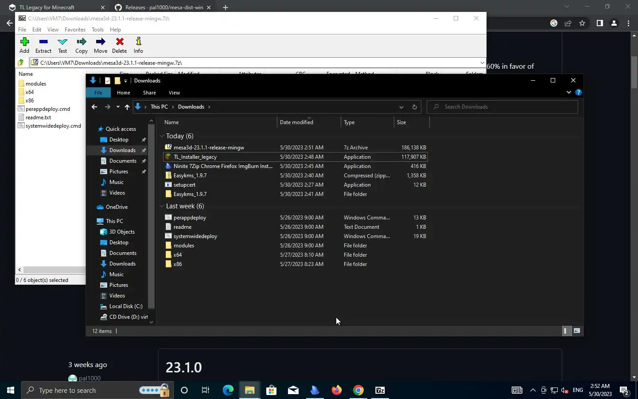Click the Copy button in 7-Zip toolbar
This screenshot has width=638, height=399.
pos(82,45)
